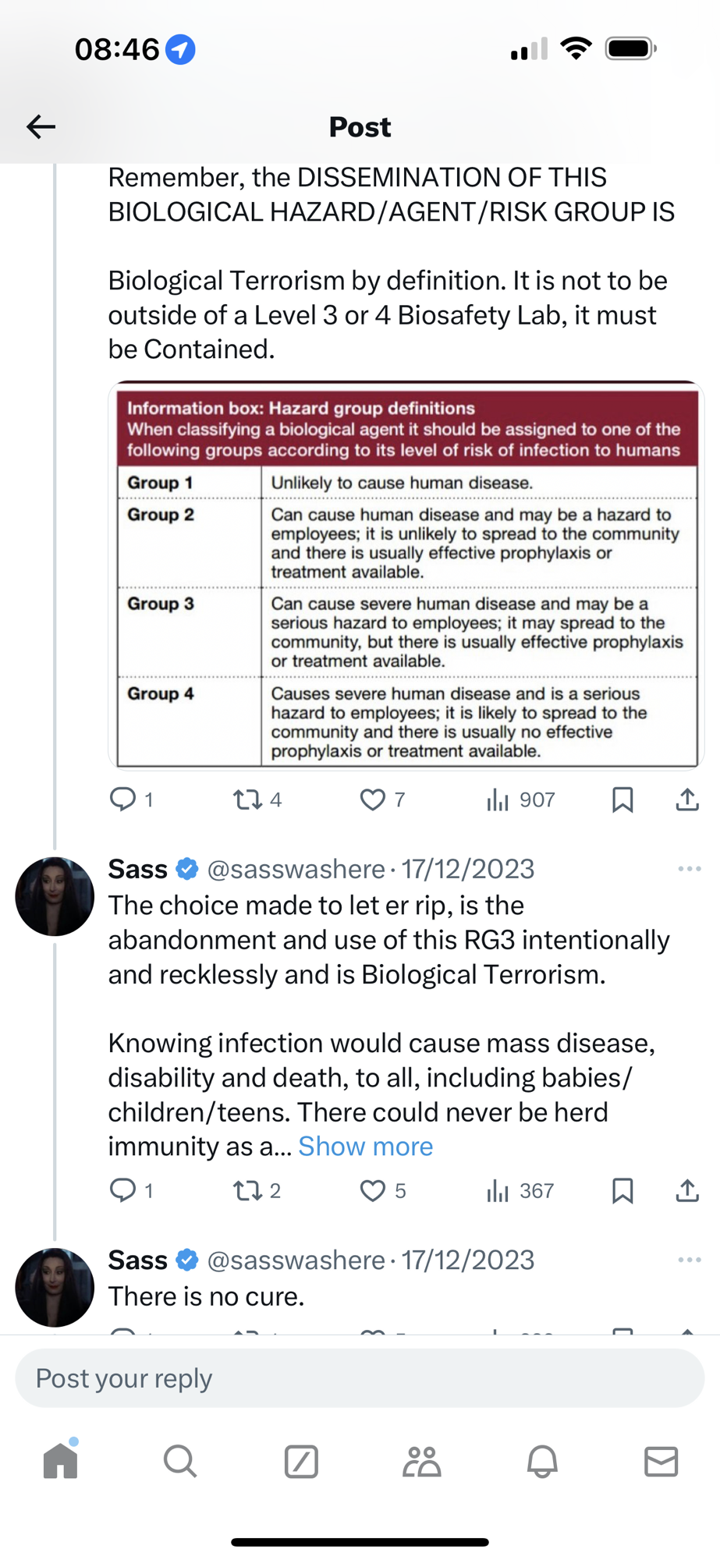
Task: Open the @sasswashere profile handle
Action: (296, 869)
